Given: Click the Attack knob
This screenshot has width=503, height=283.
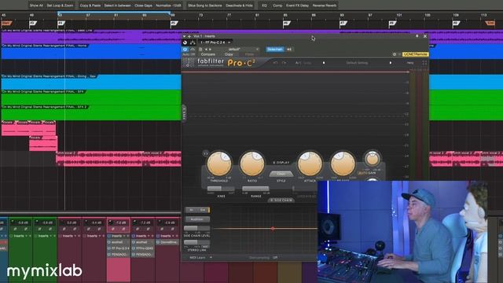Looking at the screenshot, I should (x=310, y=164).
